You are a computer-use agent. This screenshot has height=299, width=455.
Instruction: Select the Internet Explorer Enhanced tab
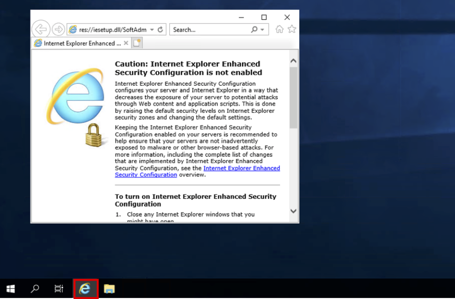pos(77,43)
